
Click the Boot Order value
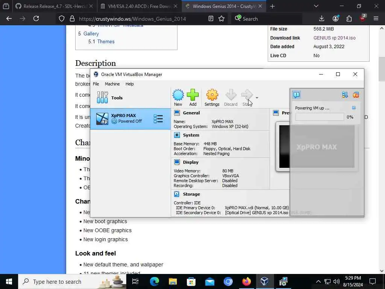(227, 149)
